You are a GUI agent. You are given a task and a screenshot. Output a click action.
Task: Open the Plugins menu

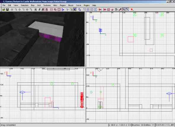(x=87, y=5)
